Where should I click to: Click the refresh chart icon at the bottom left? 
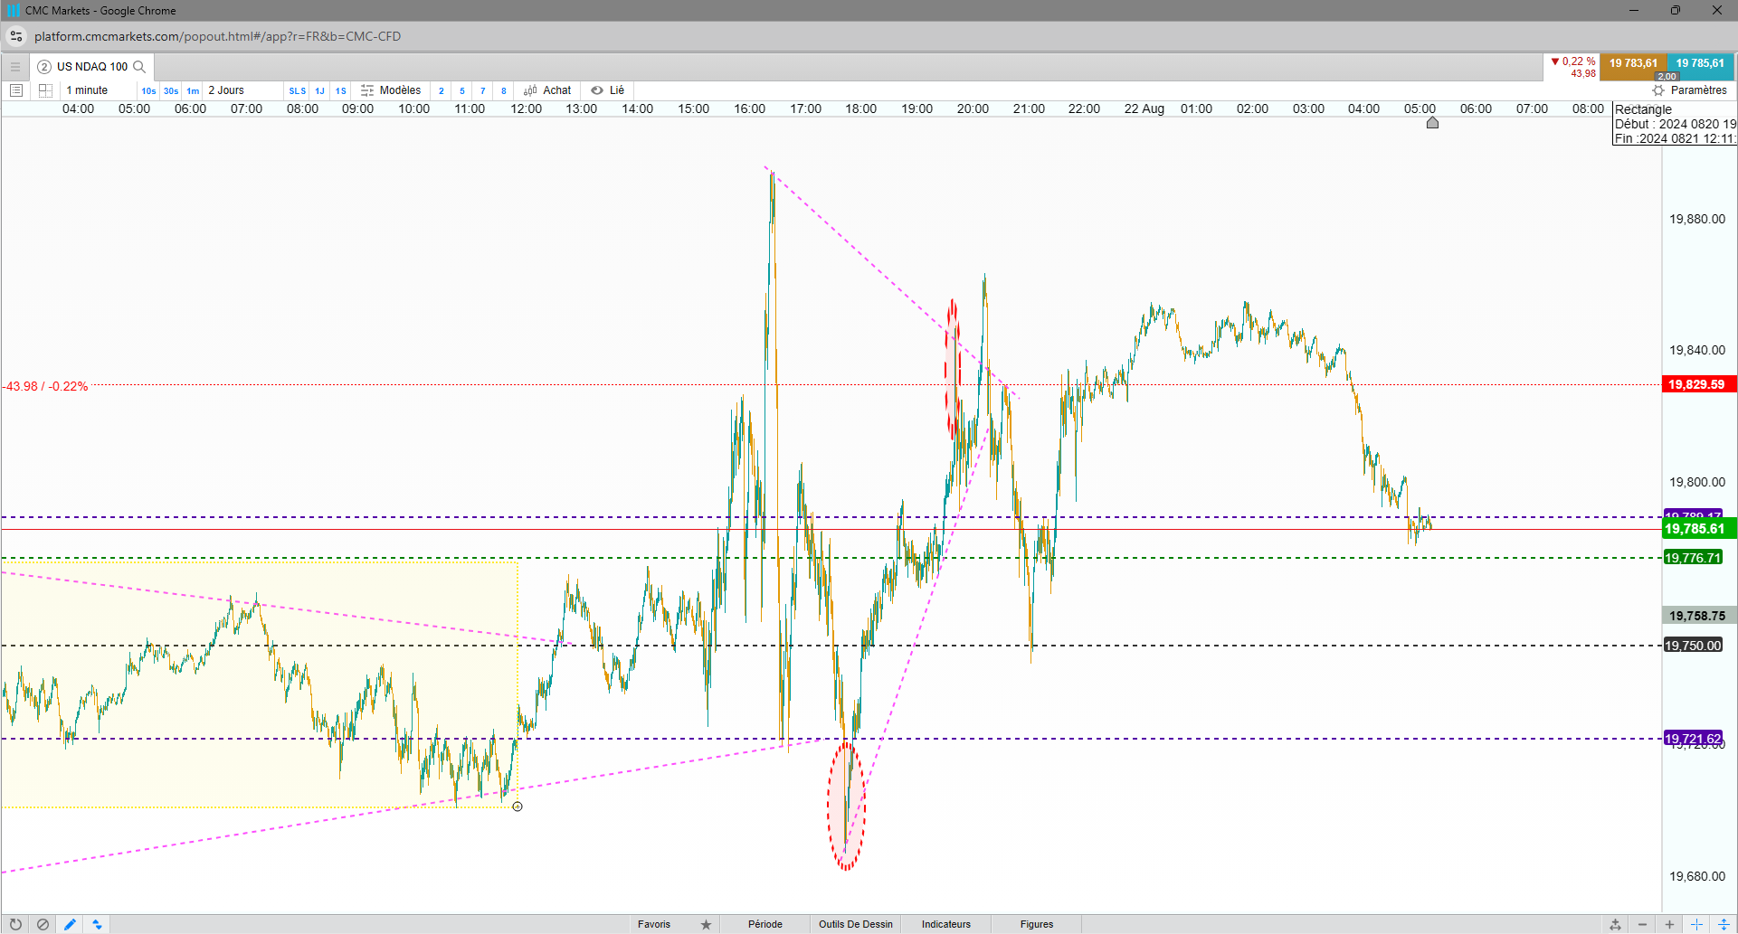point(15,924)
